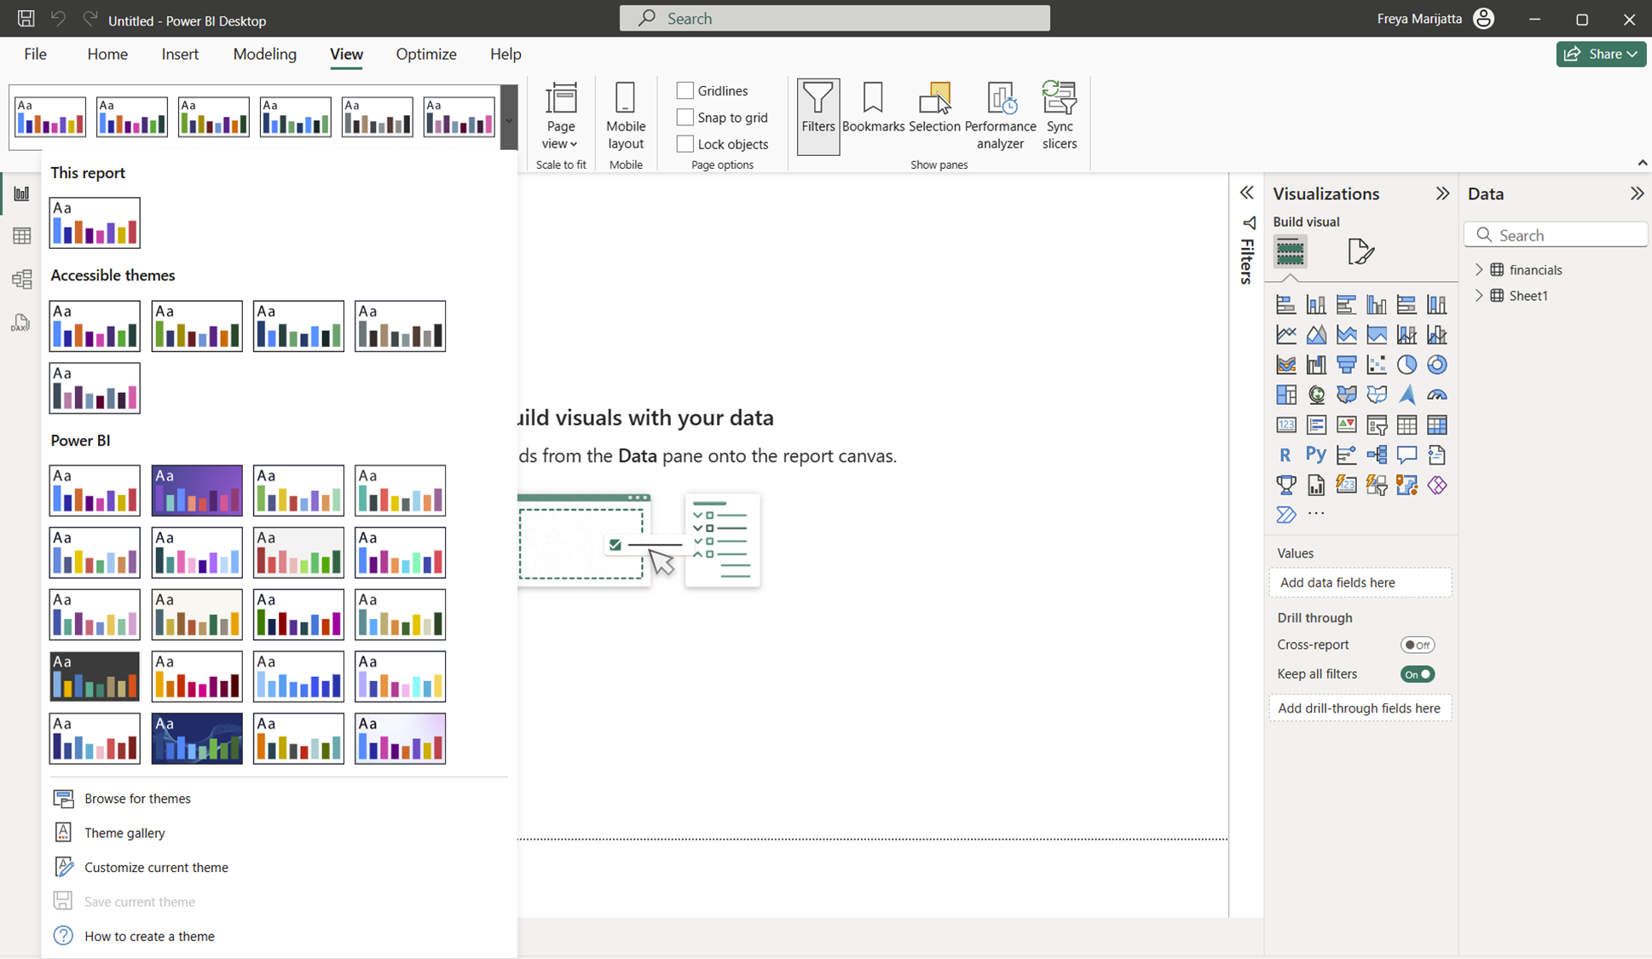Select the donut chart visual icon
Image resolution: width=1652 pixels, height=959 pixels.
click(1437, 365)
